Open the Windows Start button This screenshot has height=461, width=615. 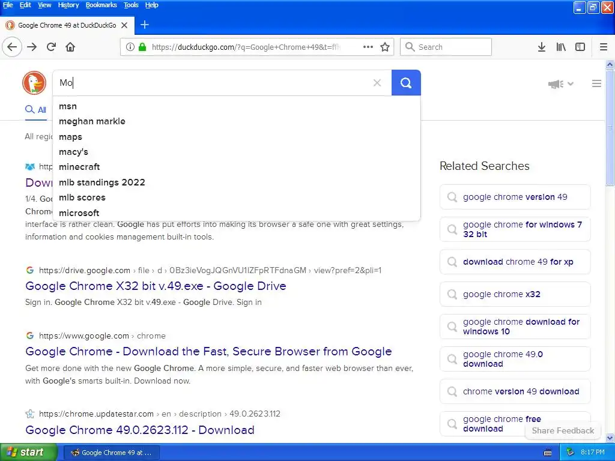point(29,453)
